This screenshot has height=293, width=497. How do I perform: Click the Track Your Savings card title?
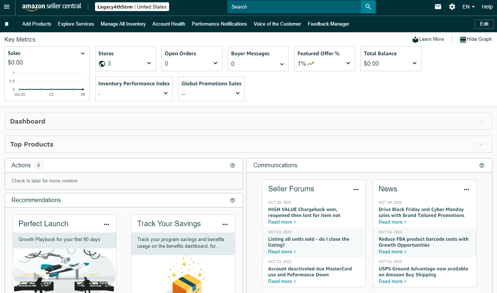[169, 224]
